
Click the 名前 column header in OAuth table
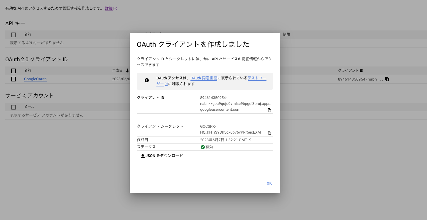pyautogui.click(x=28, y=71)
